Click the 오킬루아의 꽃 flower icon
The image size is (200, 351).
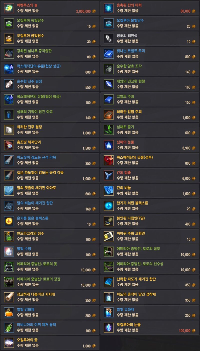9,343
